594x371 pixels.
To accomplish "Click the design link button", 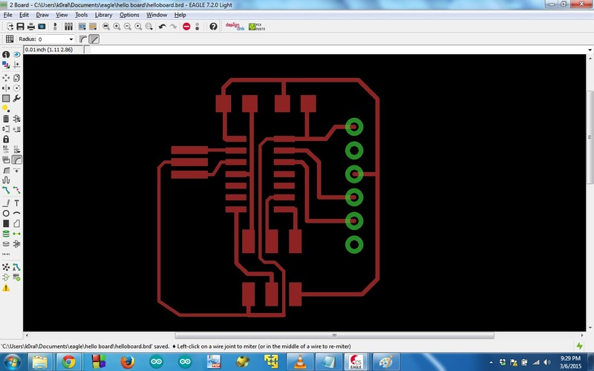I will coord(235,27).
